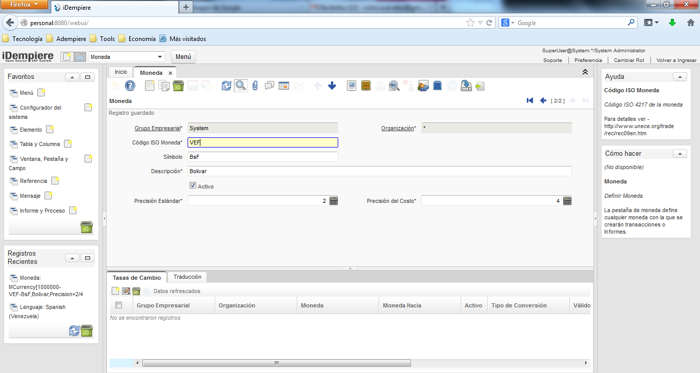The image size is (700, 373).
Task: Maximize the Favoritos panel
Action: tap(88, 77)
